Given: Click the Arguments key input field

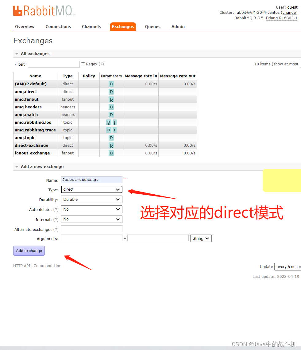Looking at the screenshot, I should 92,238.
